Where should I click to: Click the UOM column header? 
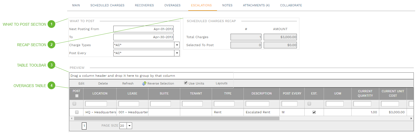(x=337, y=94)
